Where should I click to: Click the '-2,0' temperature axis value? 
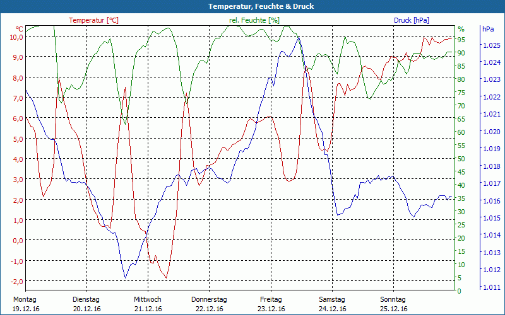pos(17,281)
